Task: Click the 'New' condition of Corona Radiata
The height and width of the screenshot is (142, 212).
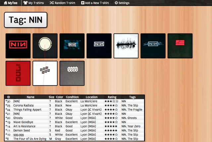Action: tap(69, 106)
